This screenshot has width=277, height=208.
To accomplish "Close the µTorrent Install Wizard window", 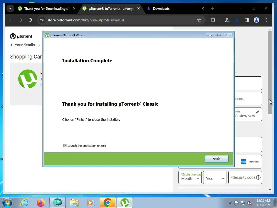I will click(x=228, y=35).
